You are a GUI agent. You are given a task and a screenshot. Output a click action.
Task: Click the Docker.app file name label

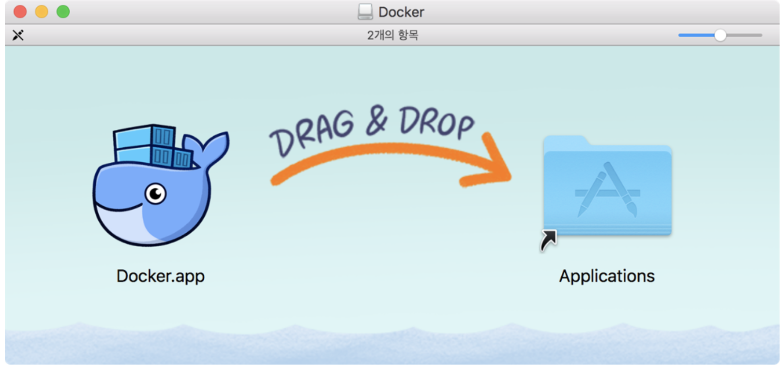point(161,276)
